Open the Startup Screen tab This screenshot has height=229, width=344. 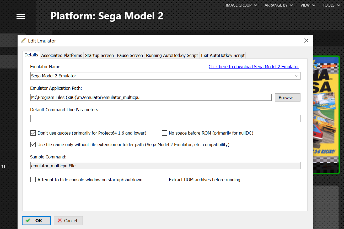pos(99,55)
